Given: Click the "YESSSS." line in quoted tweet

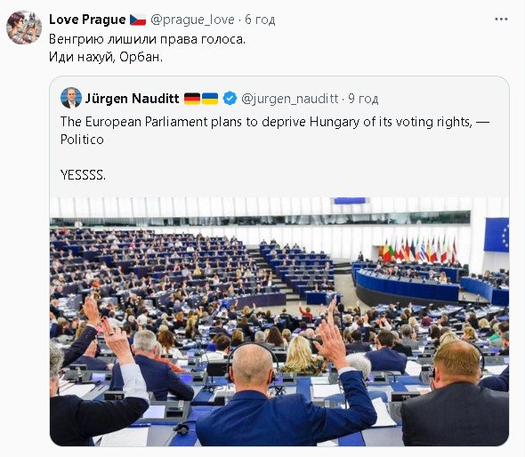Looking at the screenshot, I should click(x=83, y=174).
